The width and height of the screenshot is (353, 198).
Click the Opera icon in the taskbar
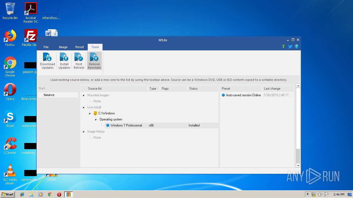59,194
